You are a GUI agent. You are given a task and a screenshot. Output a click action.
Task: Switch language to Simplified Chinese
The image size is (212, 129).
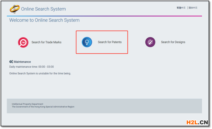[193, 8]
